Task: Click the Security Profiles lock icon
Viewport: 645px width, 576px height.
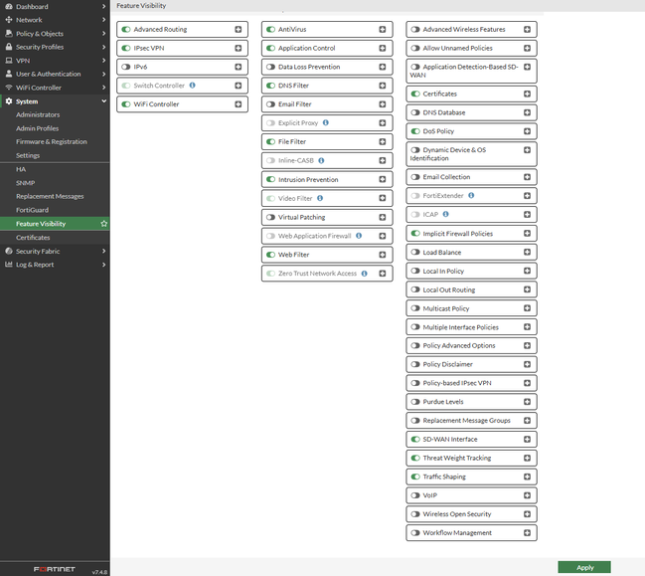Action: [9, 47]
